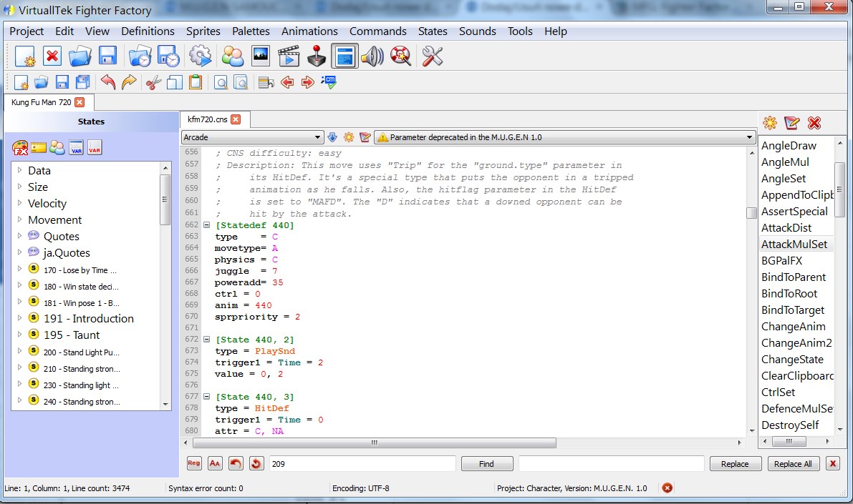Viewport: 853px width, 504px height.
Task: Click the Replace button
Action: point(735,464)
